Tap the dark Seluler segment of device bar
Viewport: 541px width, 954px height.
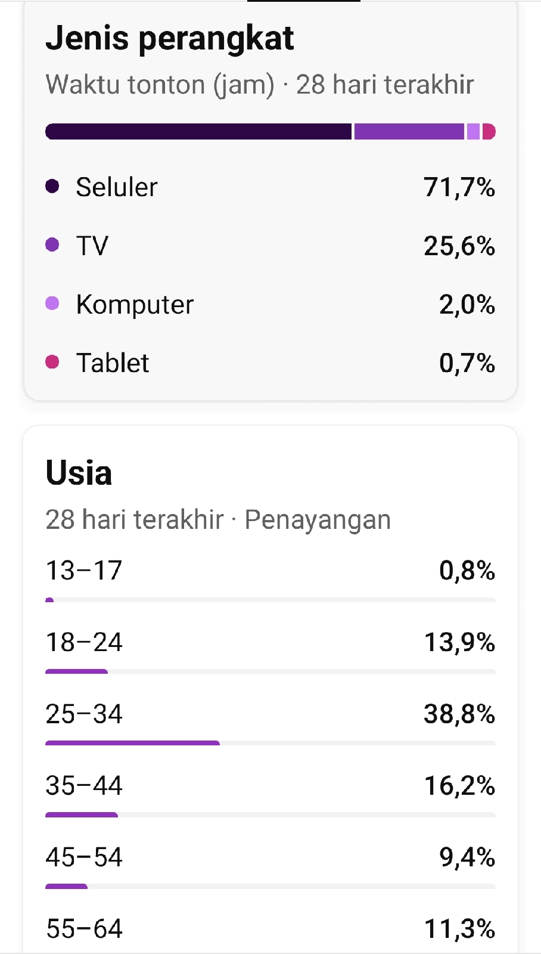198,132
